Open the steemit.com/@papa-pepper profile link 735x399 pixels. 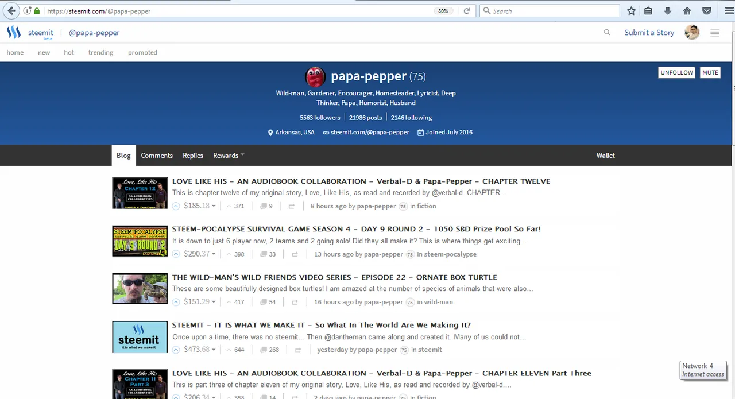[x=370, y=133]
